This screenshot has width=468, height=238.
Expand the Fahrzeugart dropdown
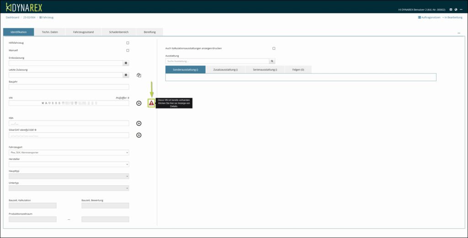69,152
